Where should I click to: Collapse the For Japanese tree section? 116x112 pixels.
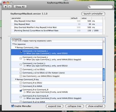pyautogui.click(x=13, y=44)
